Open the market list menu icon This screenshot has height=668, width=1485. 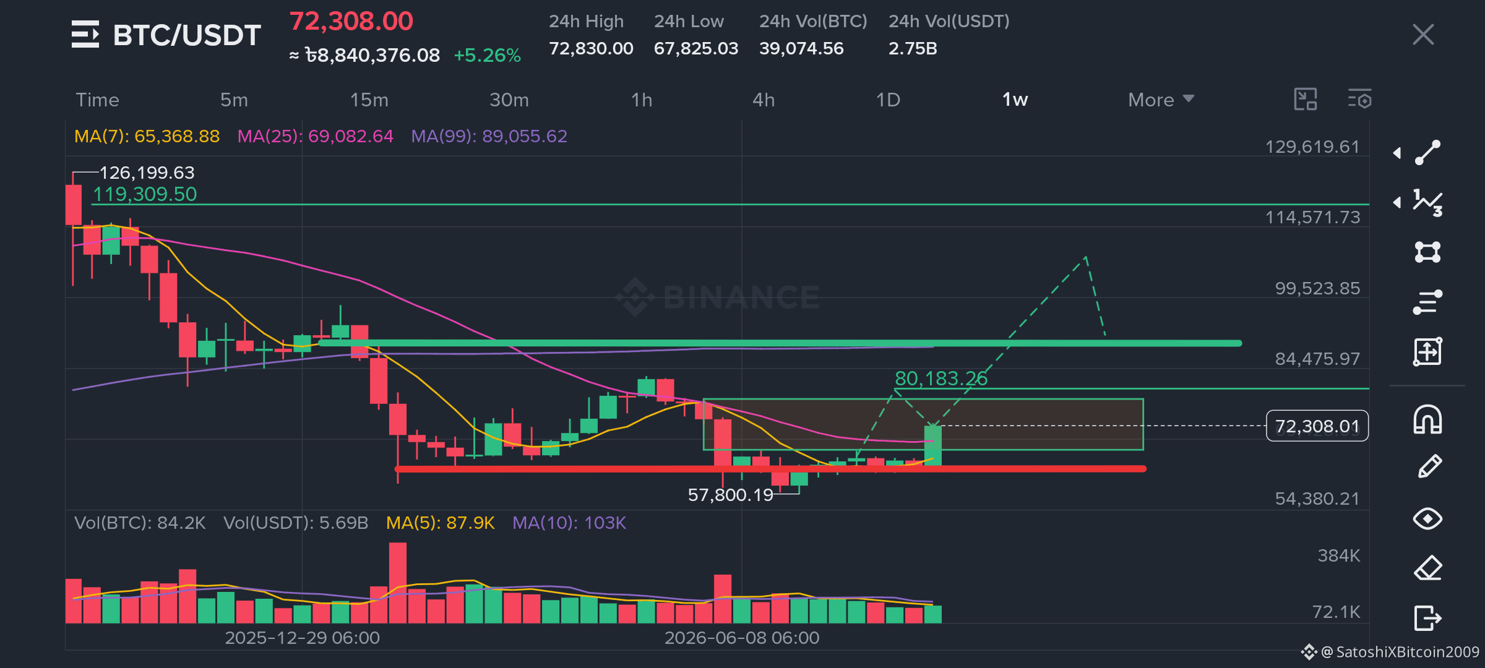pos(85,35)
